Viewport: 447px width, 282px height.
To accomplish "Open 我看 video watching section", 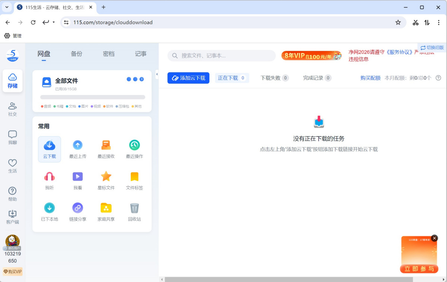I will [x=77, y=177].
